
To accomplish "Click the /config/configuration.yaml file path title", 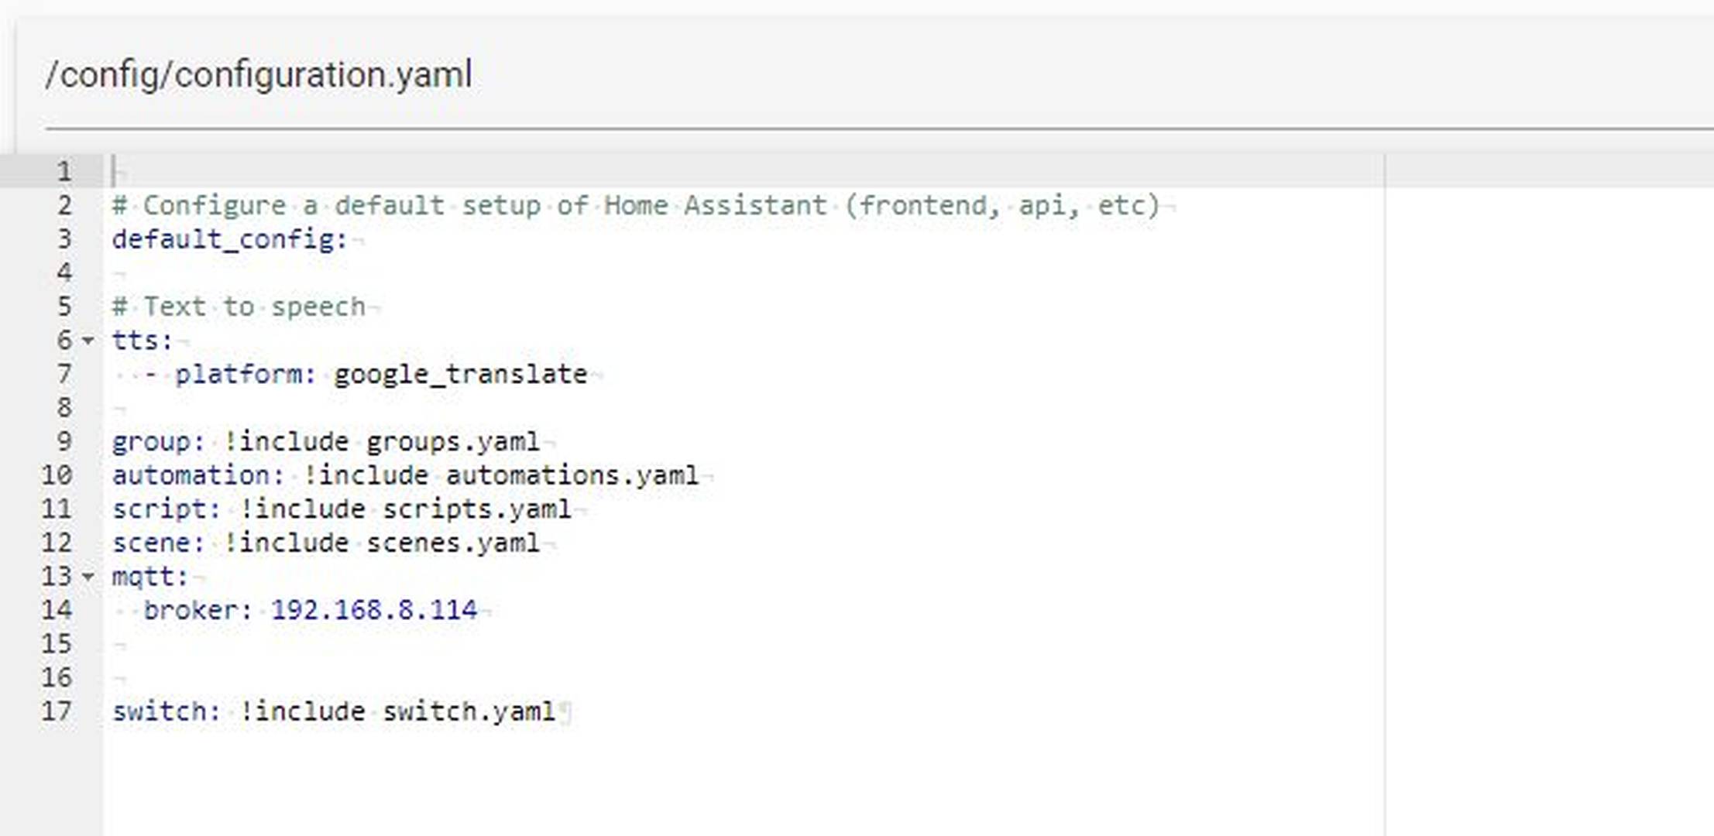I will click(259, 75).
